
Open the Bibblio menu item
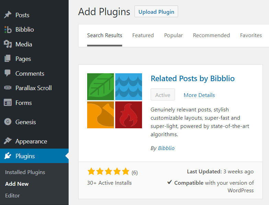[x=34, y=30]
